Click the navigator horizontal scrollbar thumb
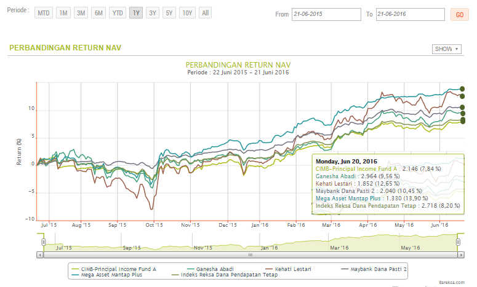The height and width of the screenshot is (287, 477). [x=249, y=254]
